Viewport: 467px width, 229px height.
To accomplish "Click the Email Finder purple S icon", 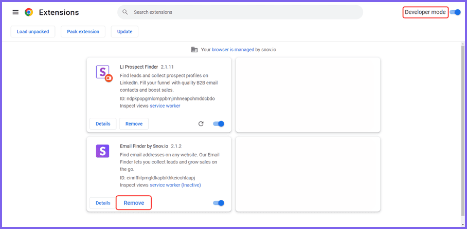I will pyautogui.click(x=102, y=151).
